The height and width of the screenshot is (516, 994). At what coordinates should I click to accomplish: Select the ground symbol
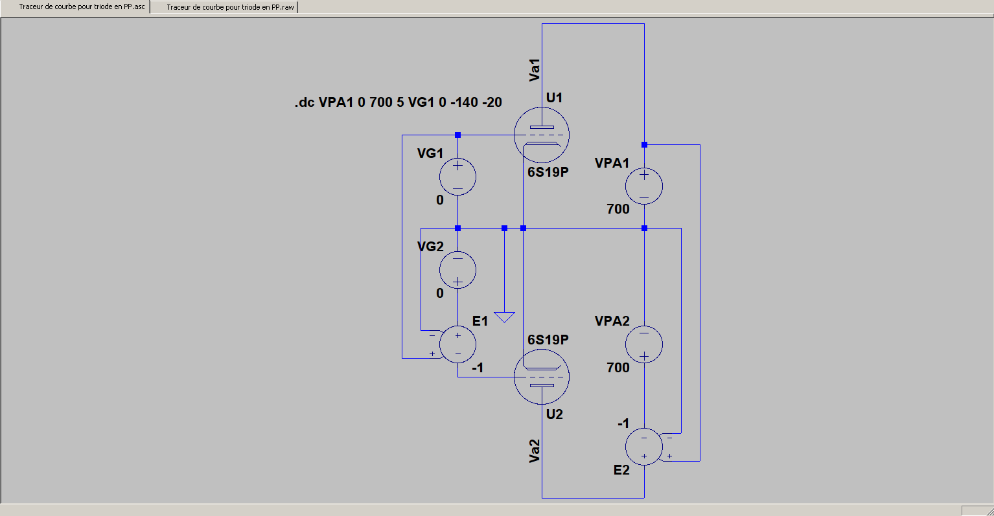(504, 317)
